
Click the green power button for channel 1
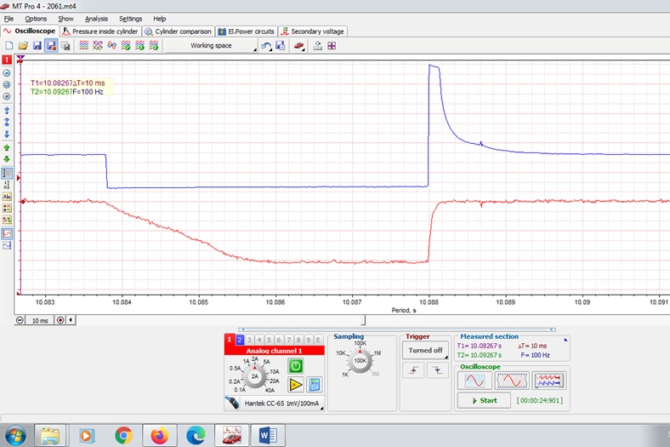point(295,365)
